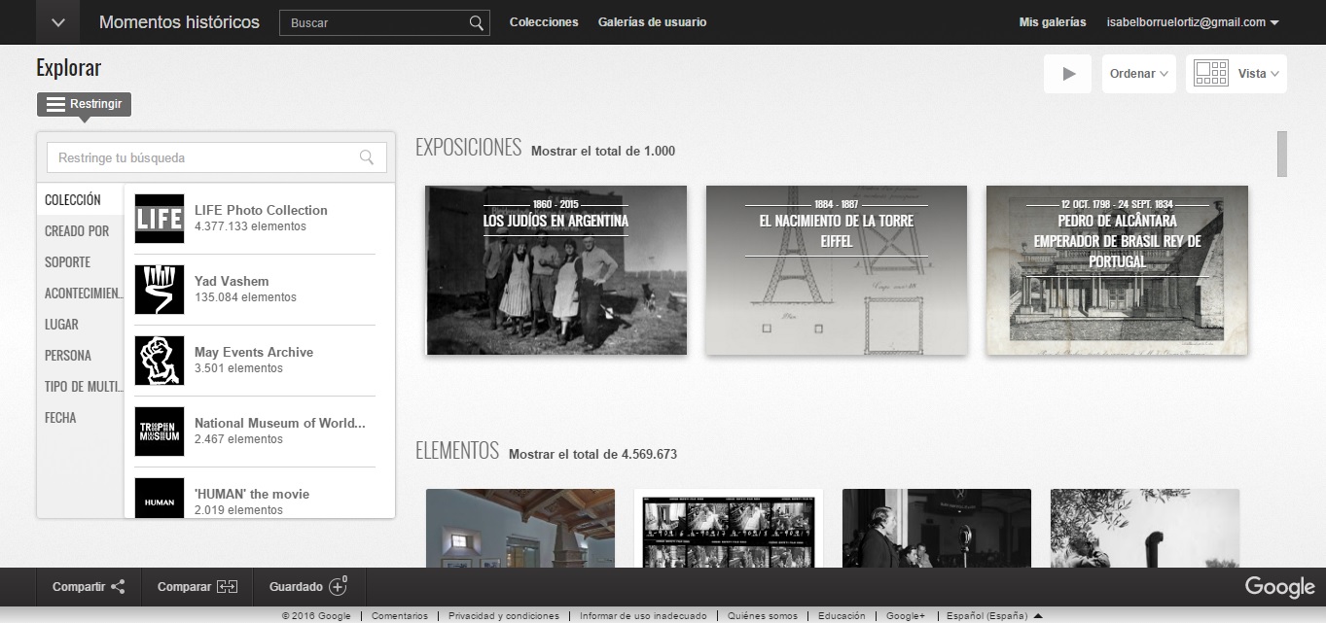
Task: Select the Yad Vashem collection icon
Action: (x=159, y=290)
